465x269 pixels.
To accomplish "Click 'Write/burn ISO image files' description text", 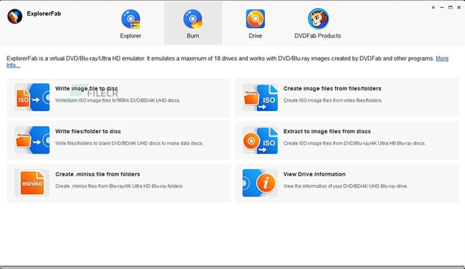I will coord(117,101).
